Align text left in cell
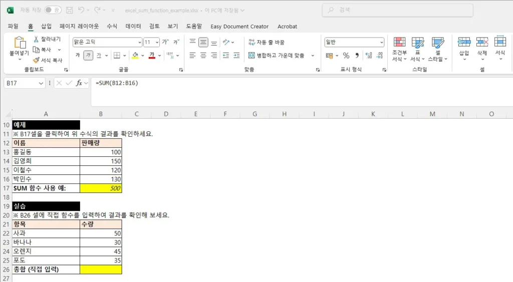 coord(192,55)
